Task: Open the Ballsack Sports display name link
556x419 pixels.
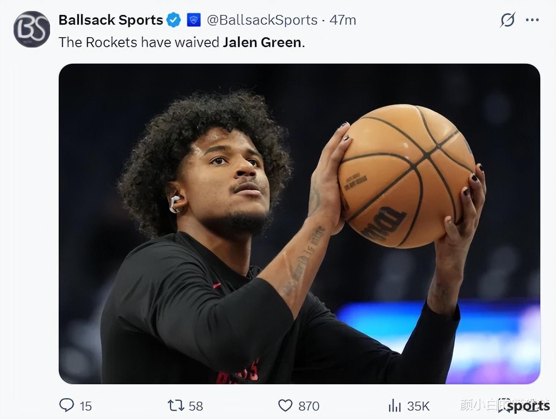Action: click(x=111, y=20)
